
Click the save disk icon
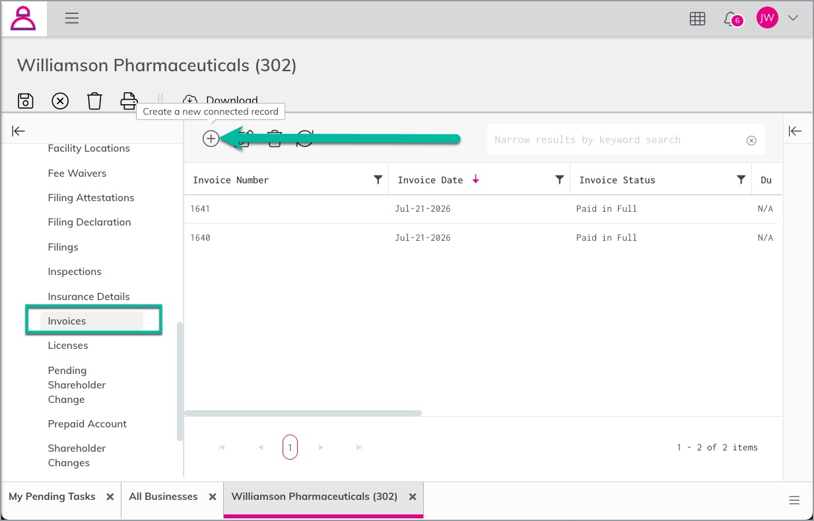click(x=25, y=101)
